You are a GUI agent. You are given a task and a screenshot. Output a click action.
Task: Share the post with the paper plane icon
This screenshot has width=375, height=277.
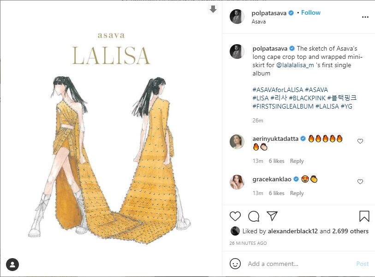[x=272, y=216]
